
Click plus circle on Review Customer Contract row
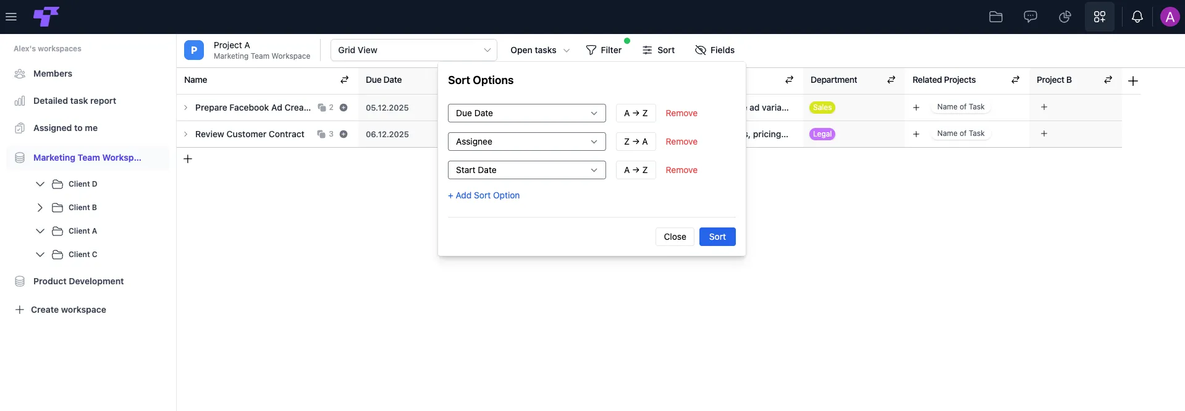tap(344, 134)
